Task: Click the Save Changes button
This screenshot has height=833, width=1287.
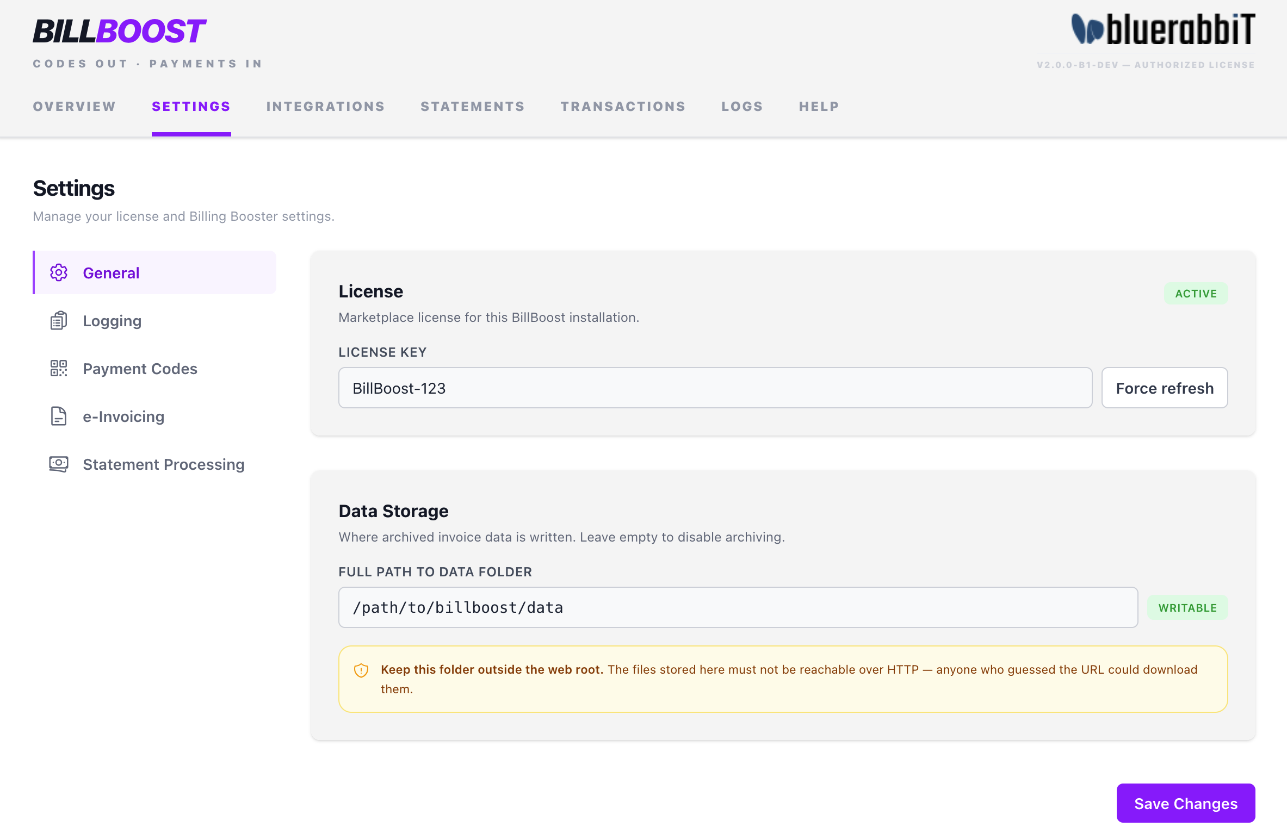Action: tap(1186, 803)
